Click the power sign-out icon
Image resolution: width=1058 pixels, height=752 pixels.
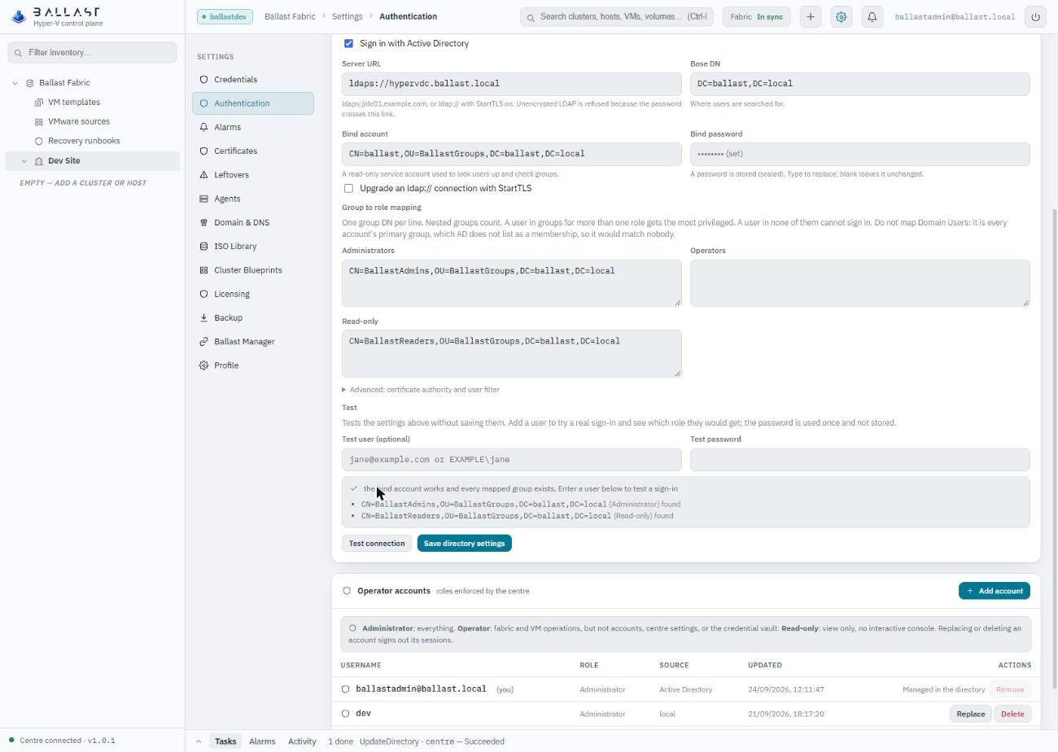(1035, 16)
